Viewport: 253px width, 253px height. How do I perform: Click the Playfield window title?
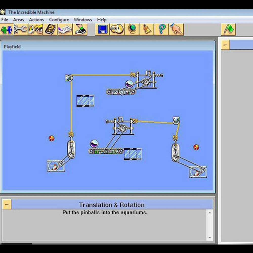pos(12,47)
